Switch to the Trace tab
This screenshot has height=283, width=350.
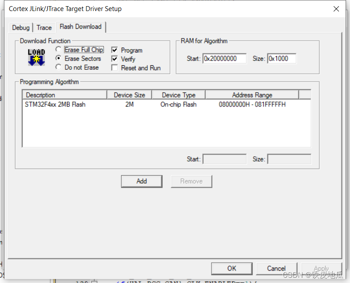click(x=44, y=28)
